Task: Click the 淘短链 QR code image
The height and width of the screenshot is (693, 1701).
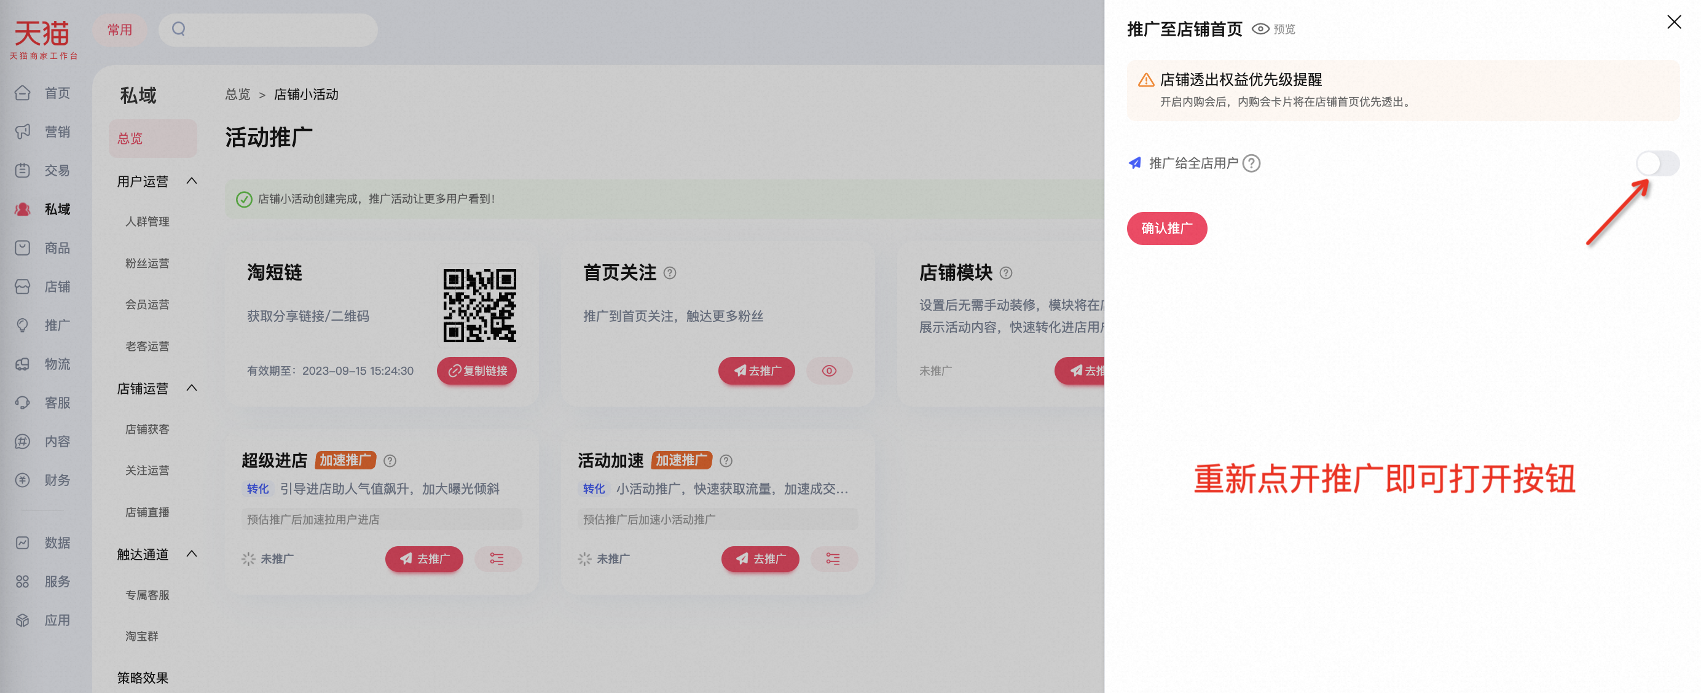Action: (x=479, y=305)
